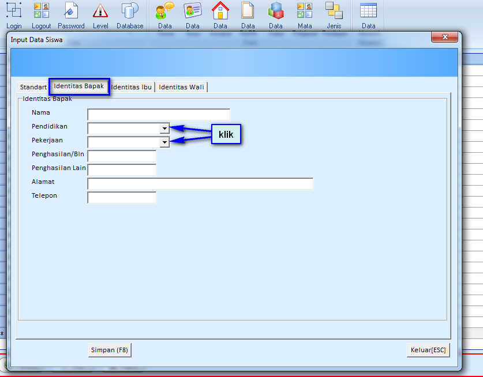Click the Logout toolbar icon
This screenshot has width=483, height=377.
42,11
